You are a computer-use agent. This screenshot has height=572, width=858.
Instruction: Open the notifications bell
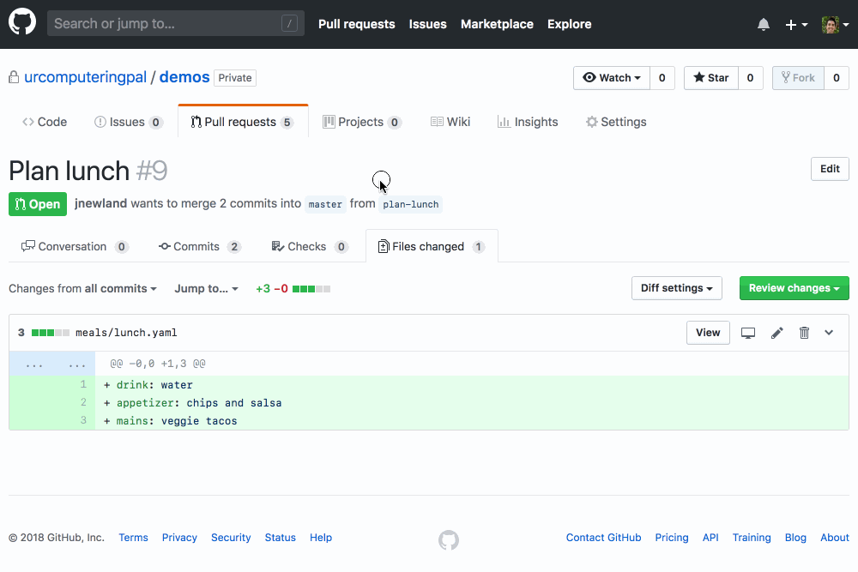[764, 25]
